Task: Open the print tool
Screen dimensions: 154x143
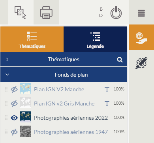Action: pyautogui.click(x=46, y=13)
